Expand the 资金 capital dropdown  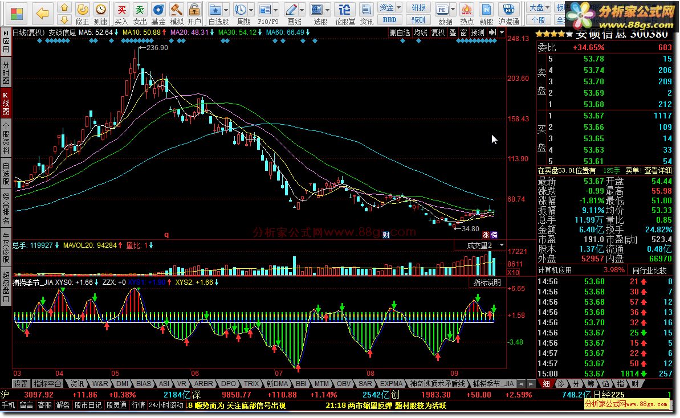(x=398, y=7)
